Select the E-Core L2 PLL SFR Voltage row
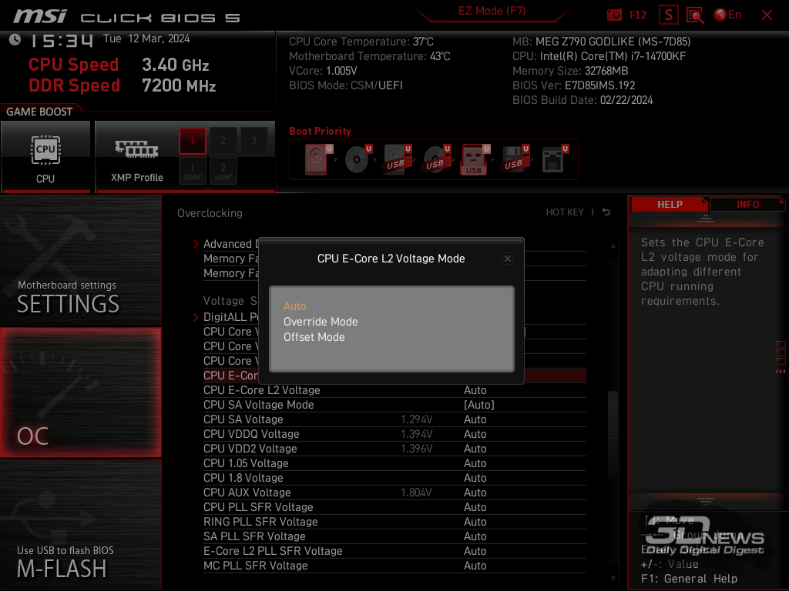Image resolution: width=789 pixels, height=591 pixels. [394, 551]
